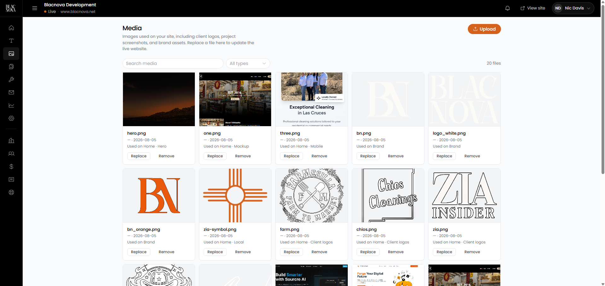Click the View site link

pos(533,8)
